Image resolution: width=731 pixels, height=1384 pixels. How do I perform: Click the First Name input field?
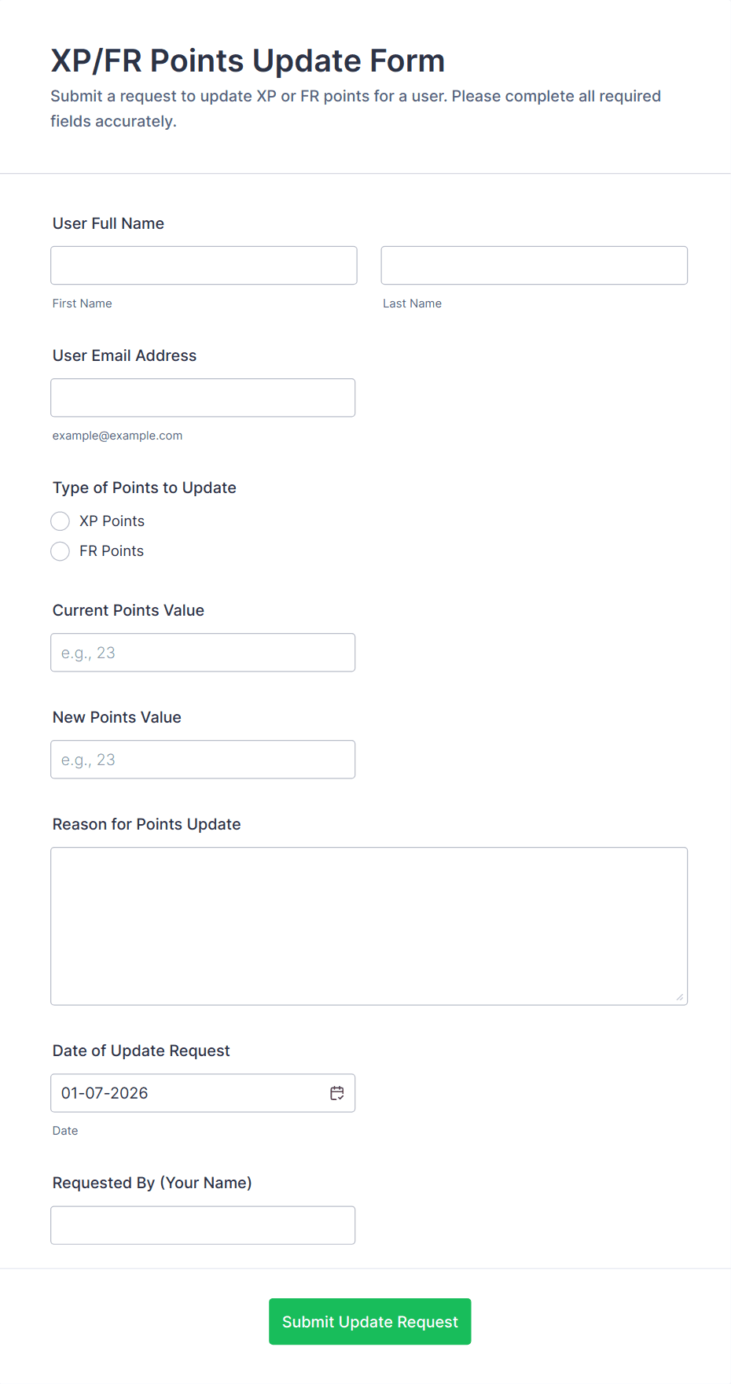pyautogui.click(x=204, y=266)
